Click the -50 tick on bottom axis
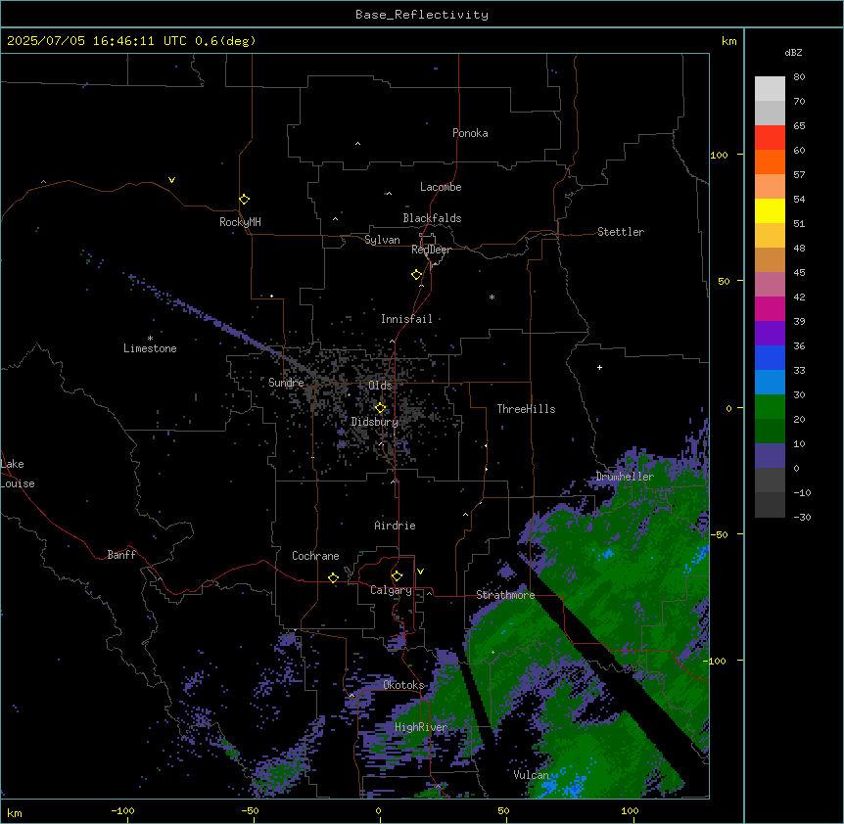The width and height of the screenshot is (844, 824). point(250,810)
